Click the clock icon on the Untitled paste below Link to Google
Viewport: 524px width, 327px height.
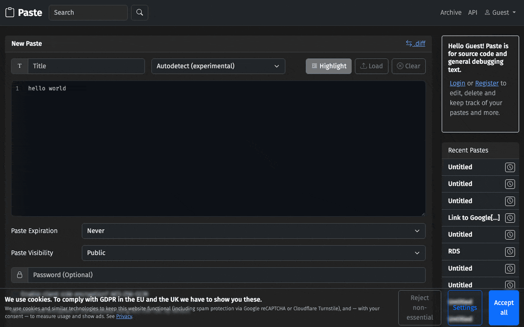[510, 234]
